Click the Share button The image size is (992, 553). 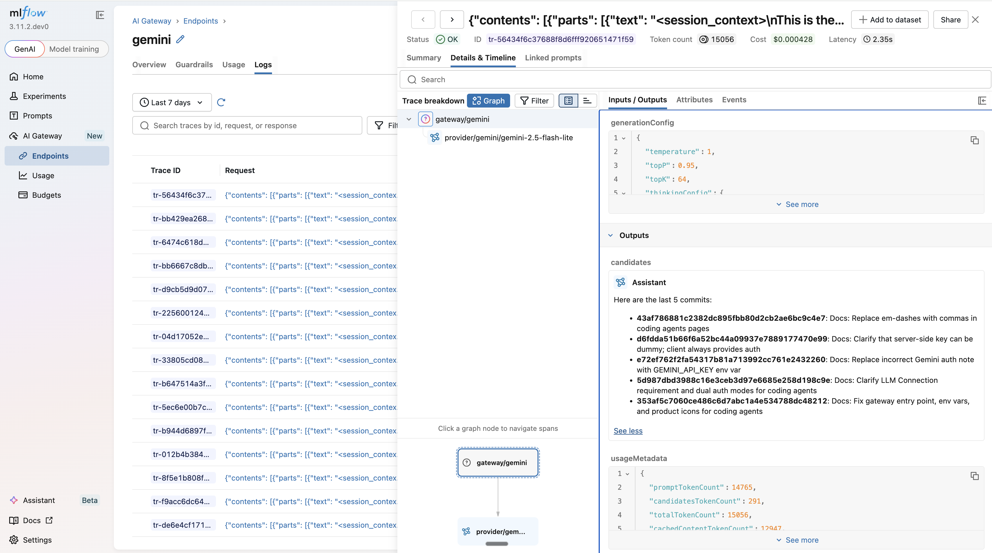950,20
